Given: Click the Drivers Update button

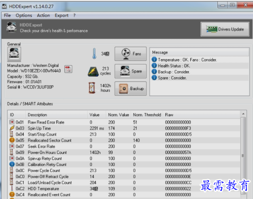Looking at the screenshot, I should tap(225, 29).
